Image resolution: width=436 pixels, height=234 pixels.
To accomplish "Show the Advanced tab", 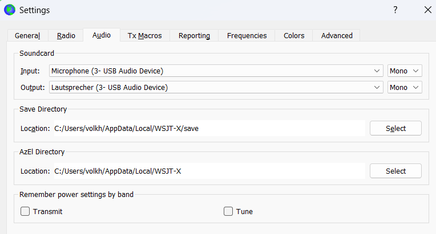I will click(337, 35).
